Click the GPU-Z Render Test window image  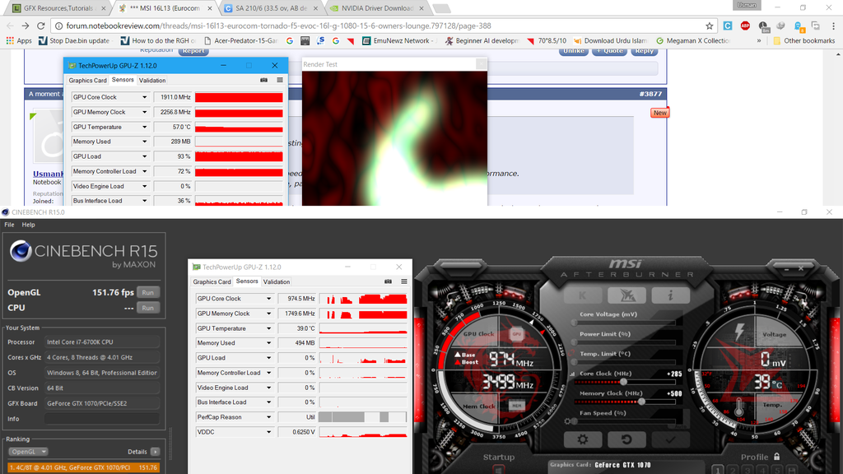[x=394, y=138]
